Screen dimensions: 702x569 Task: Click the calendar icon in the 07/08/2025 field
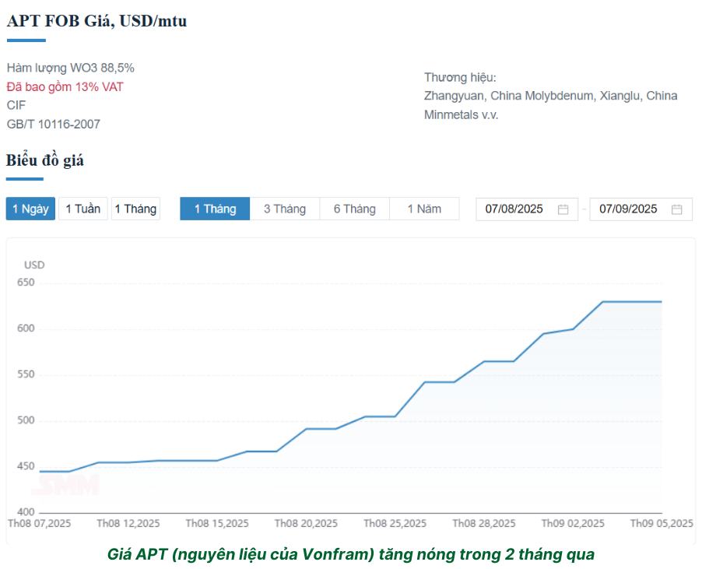pyautogui.click(x=563, y=209)
